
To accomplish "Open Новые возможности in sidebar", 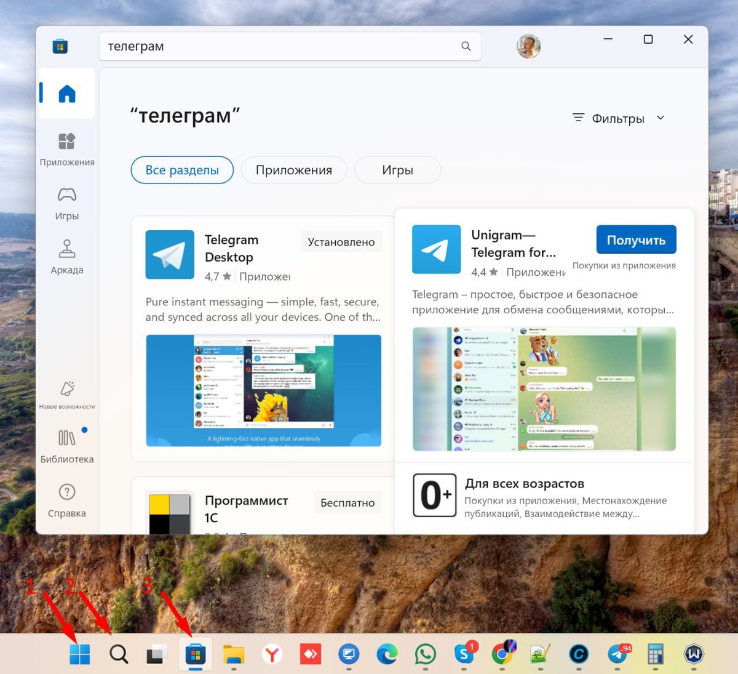I will coord(66,395).
